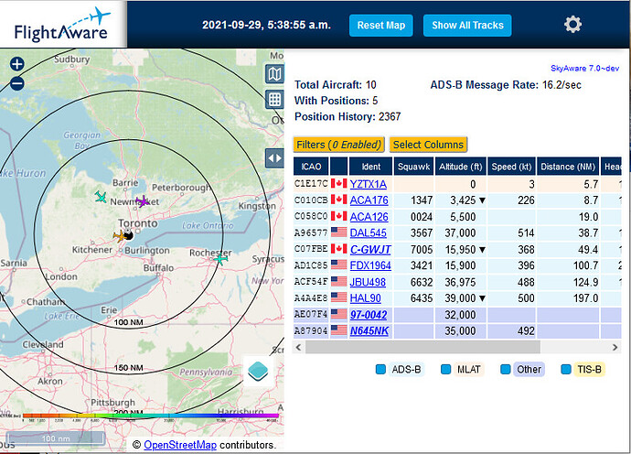
Task: Select the teal aircraft west of Barrie
Action: (101, 197)
